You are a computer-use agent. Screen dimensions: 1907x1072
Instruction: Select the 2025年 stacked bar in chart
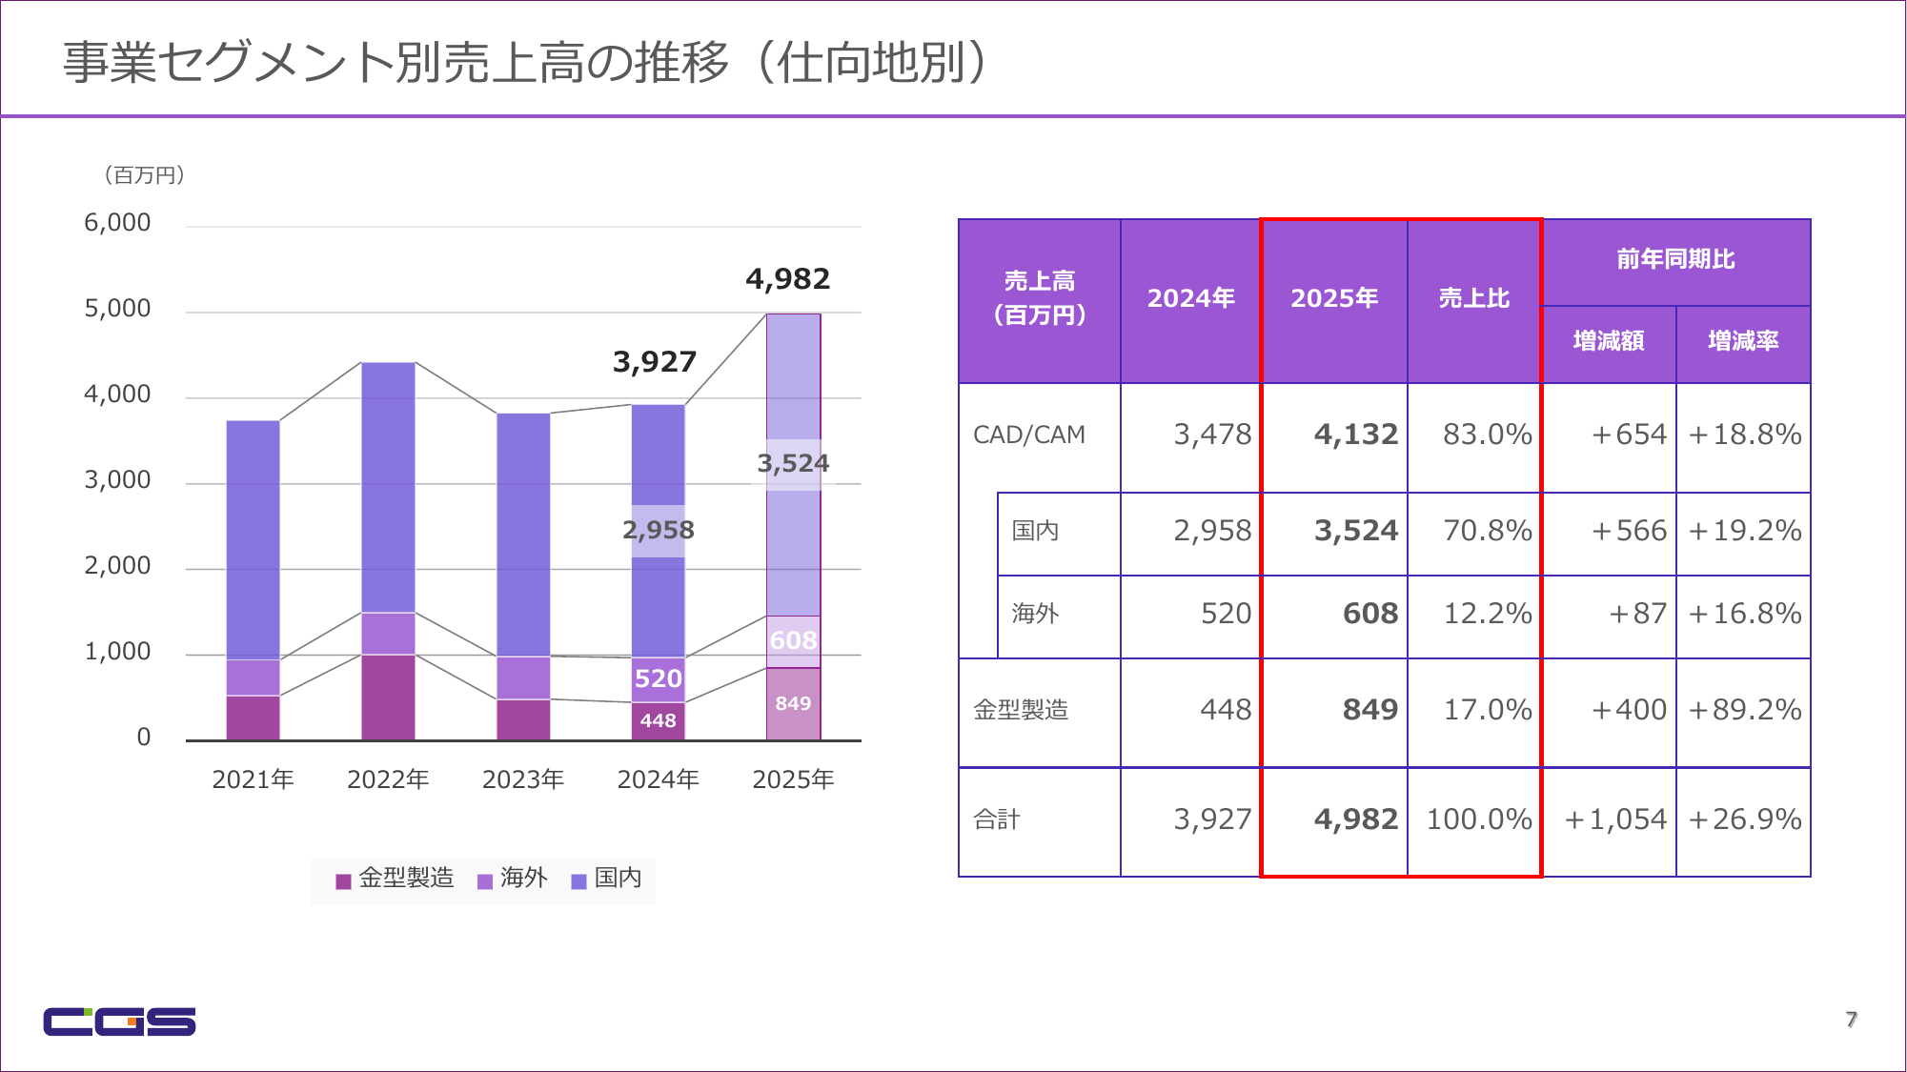point(793,526)
